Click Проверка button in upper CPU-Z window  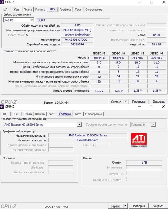point(139,102)
